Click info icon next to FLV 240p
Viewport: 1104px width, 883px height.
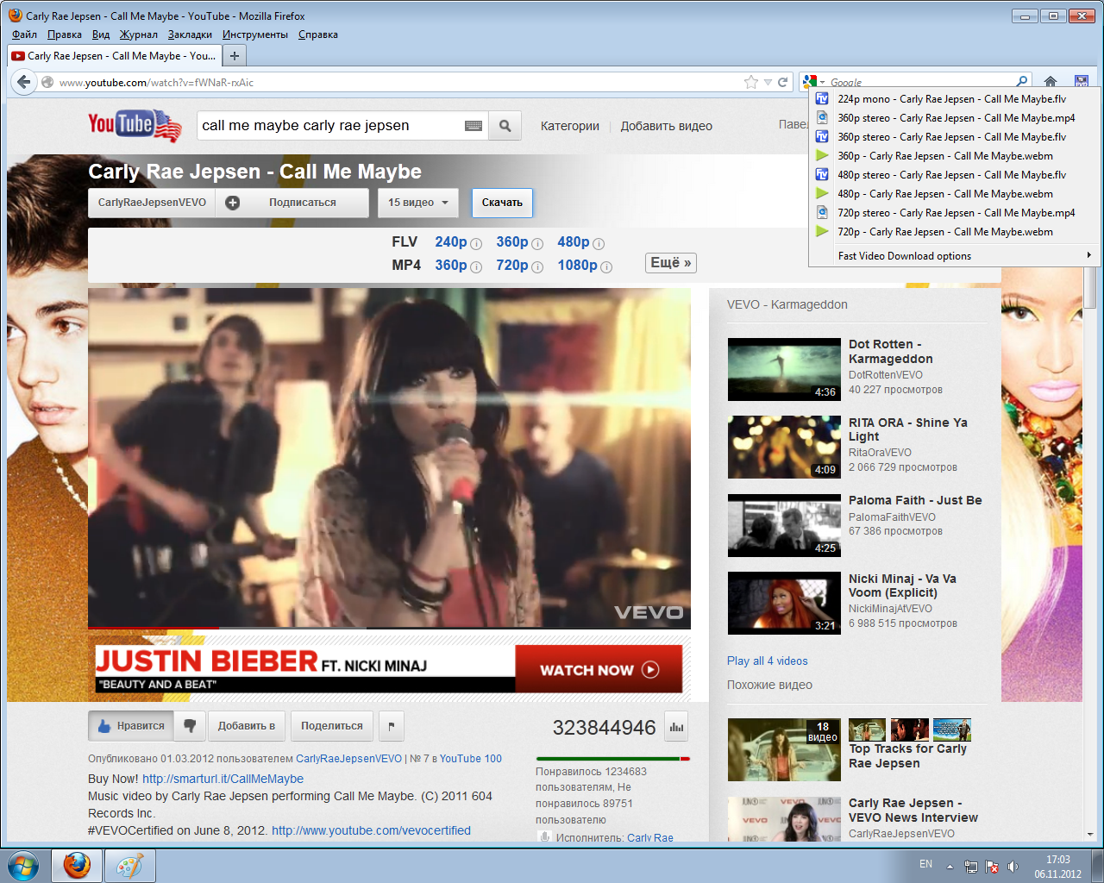pyautogui.click(x=476, y=244)
